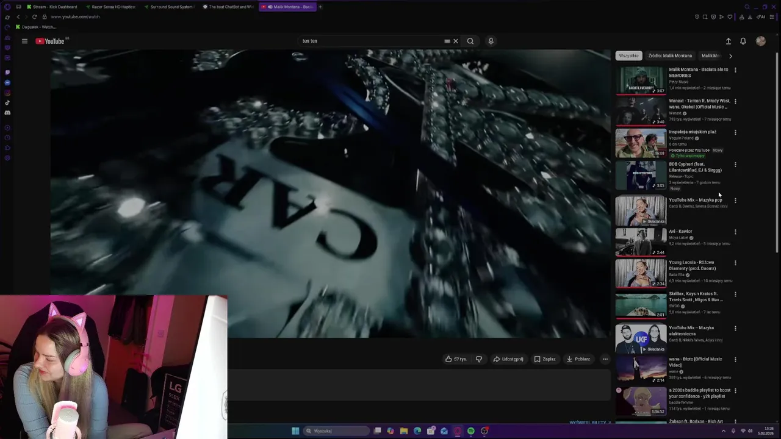The height and width of the screenshot is (439, 781).
Task: Like the video, 57 tys. button
Action: pos(456,359)
